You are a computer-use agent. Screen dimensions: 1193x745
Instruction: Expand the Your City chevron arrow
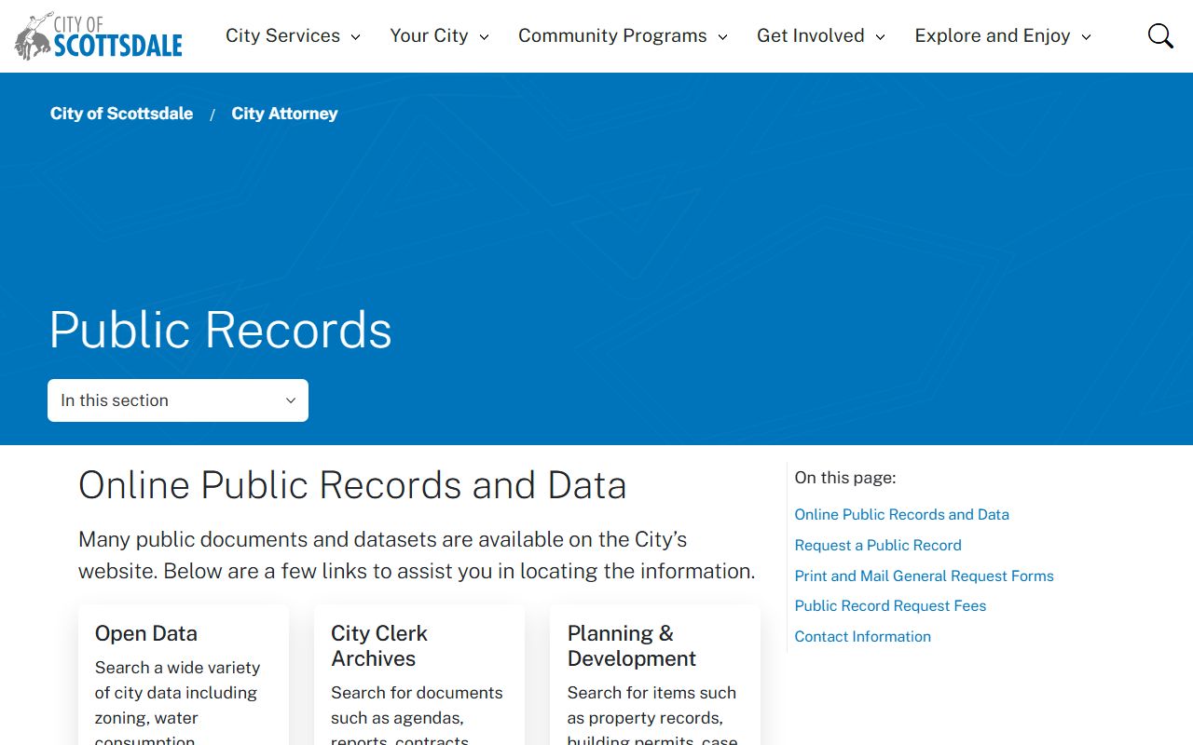coord(484,37)
